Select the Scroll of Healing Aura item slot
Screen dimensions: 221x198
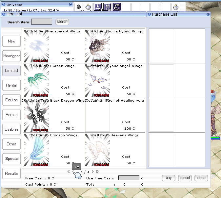pos(114,115)
